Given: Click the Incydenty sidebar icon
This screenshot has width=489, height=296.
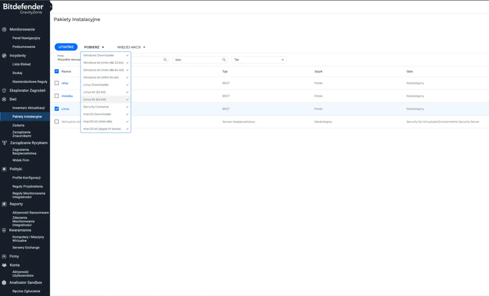Looking at the screenshot, I should pos(4,56).
